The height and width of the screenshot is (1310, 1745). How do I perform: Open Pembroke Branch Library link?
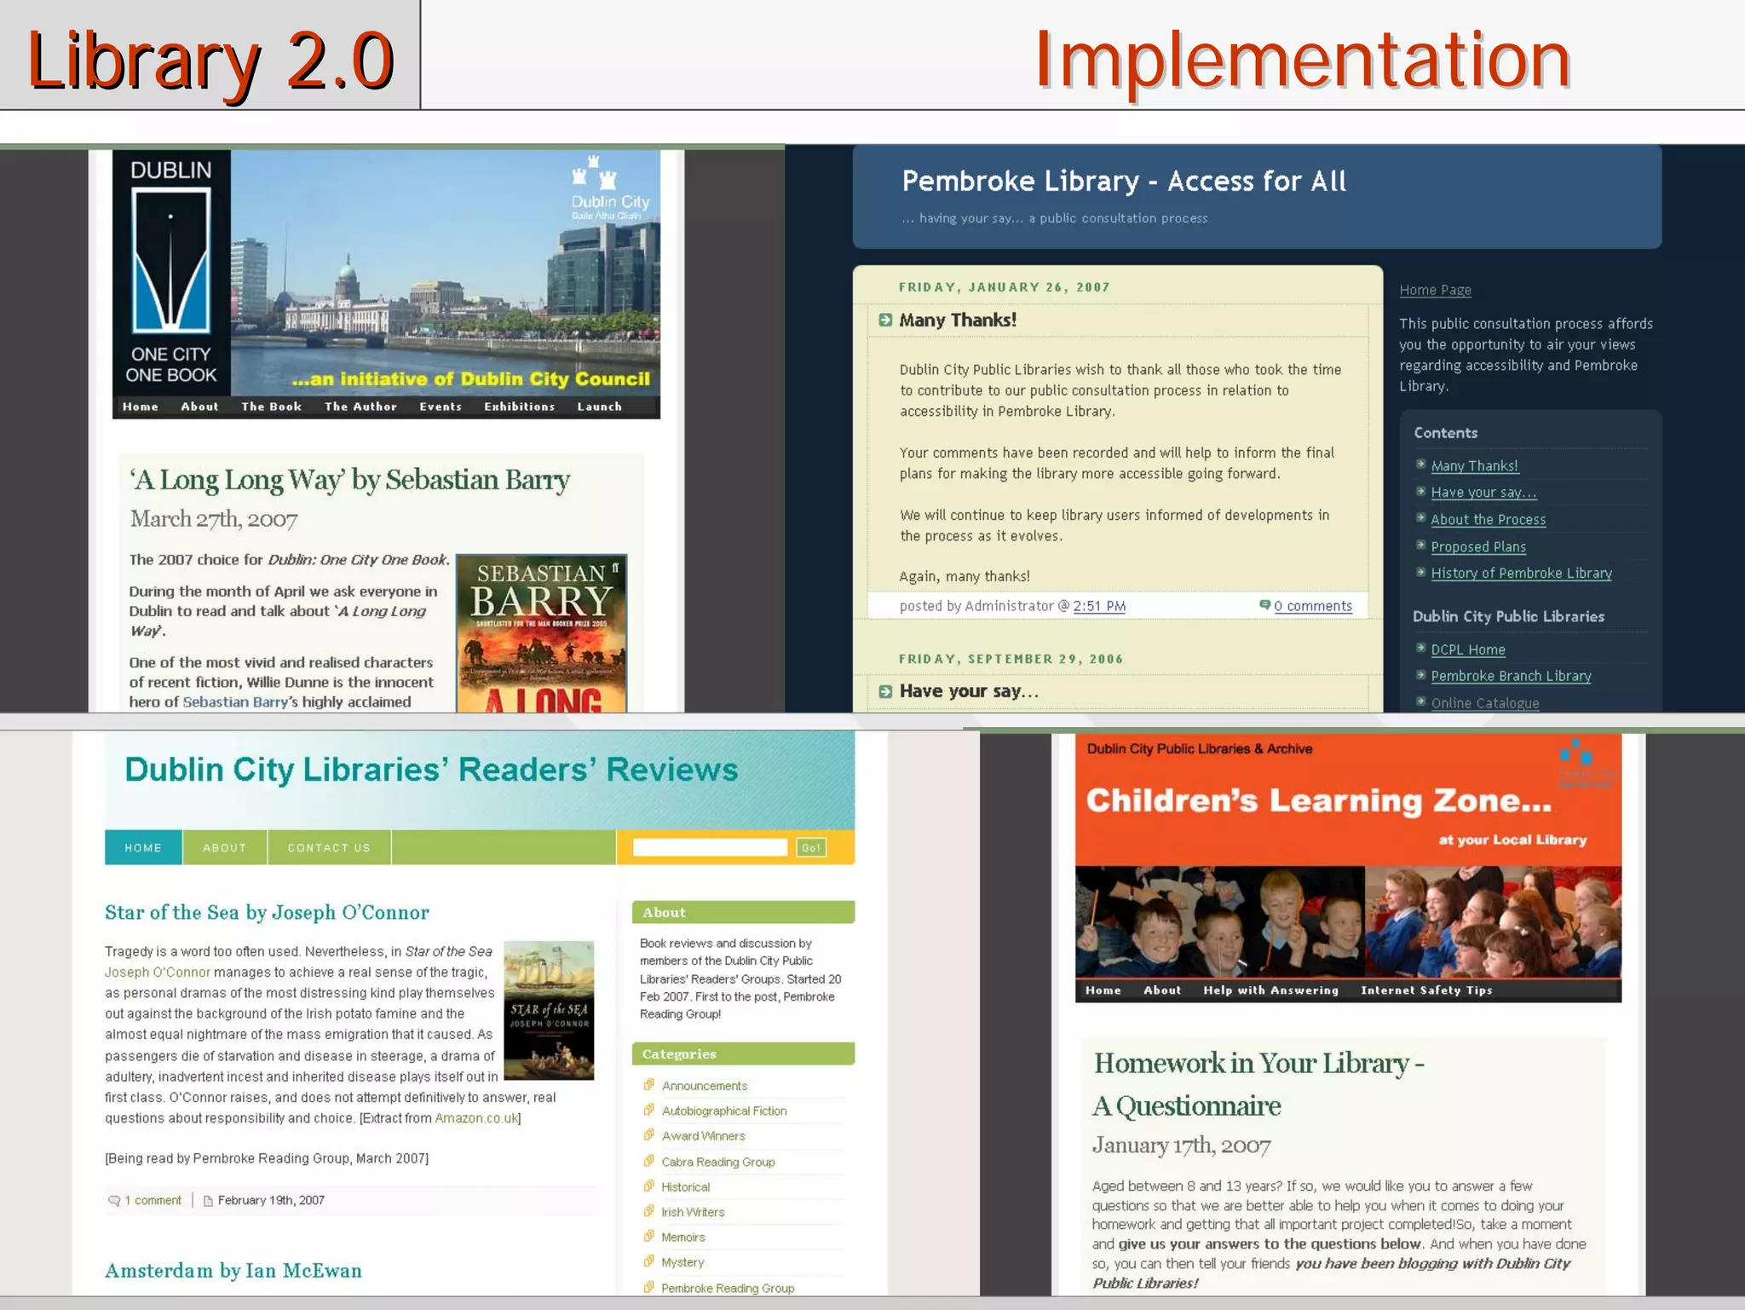coord(1511,676)
